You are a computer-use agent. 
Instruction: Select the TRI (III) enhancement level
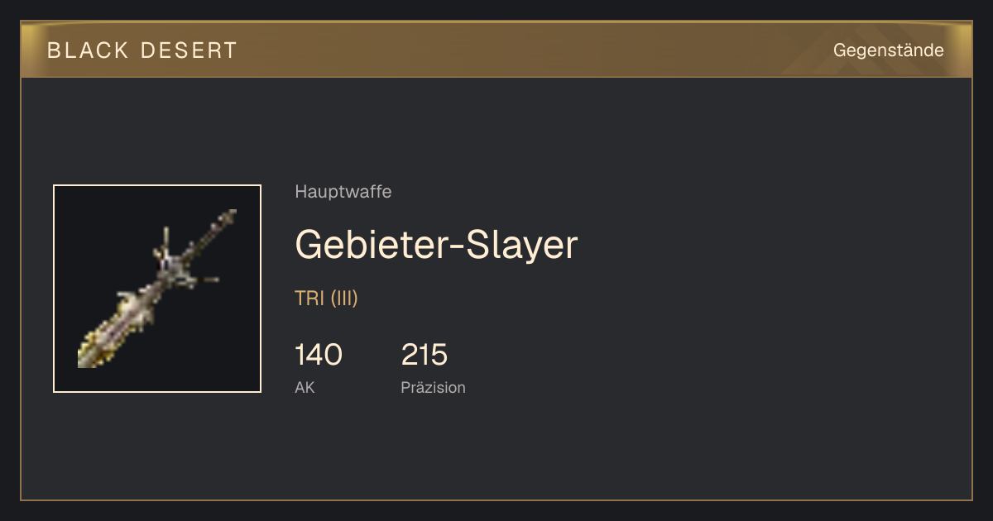pyautogui.click(x=326, y=299)
